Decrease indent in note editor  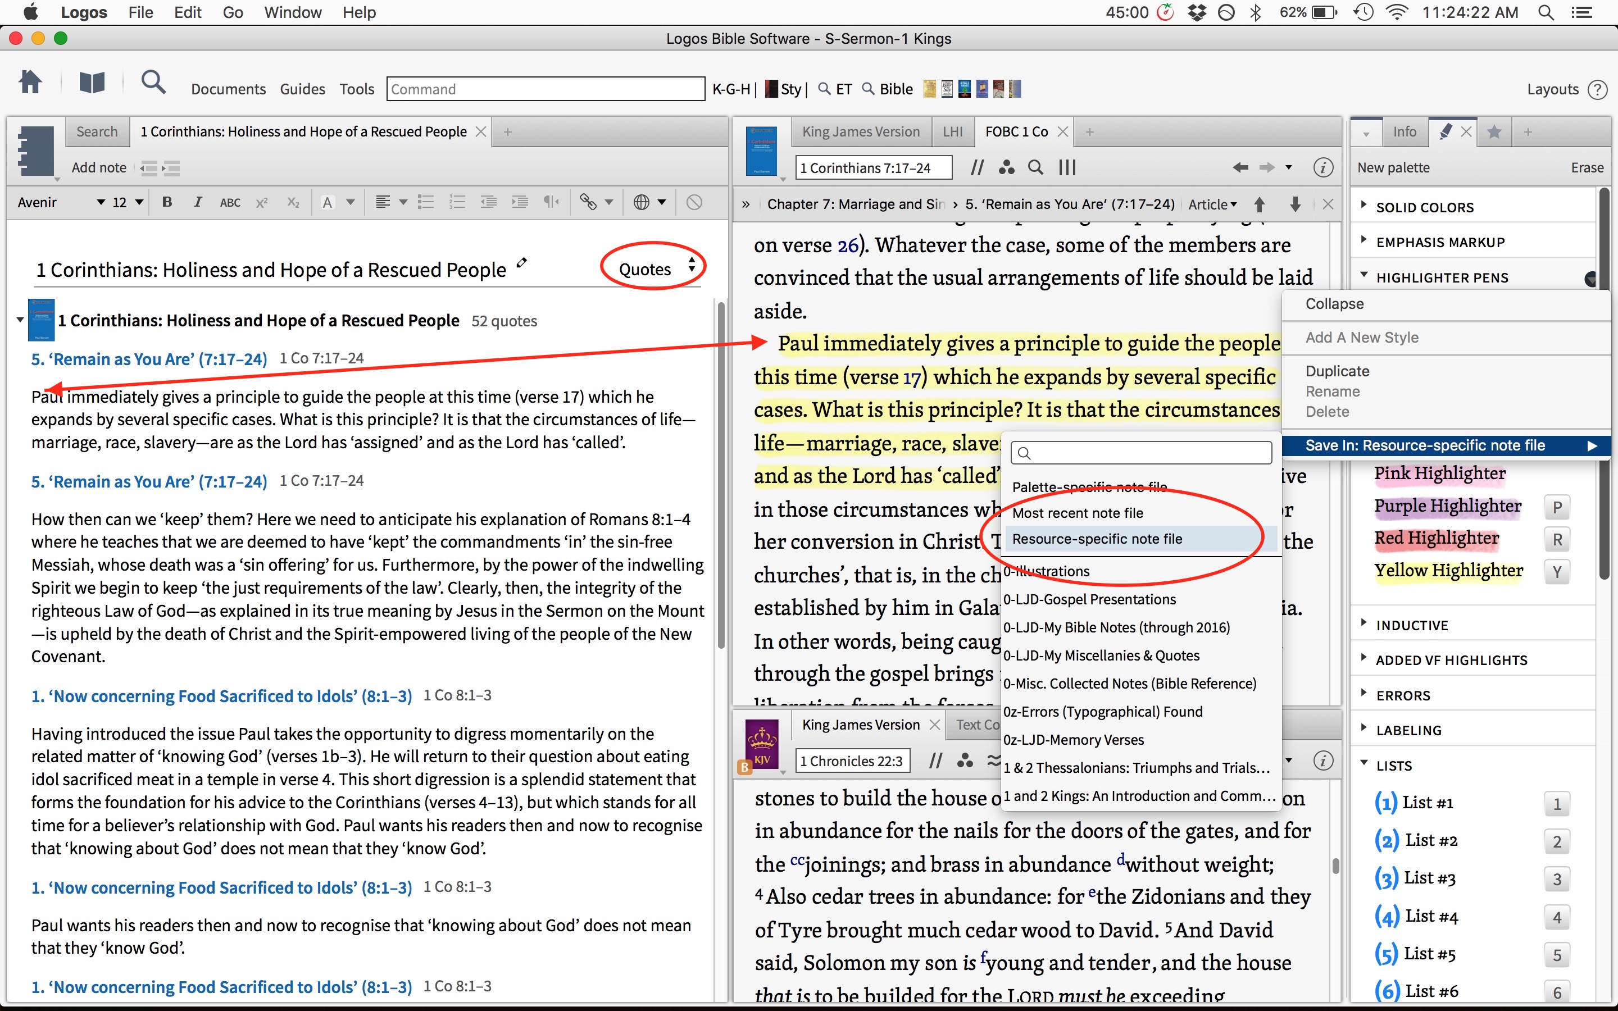(489, 202)
